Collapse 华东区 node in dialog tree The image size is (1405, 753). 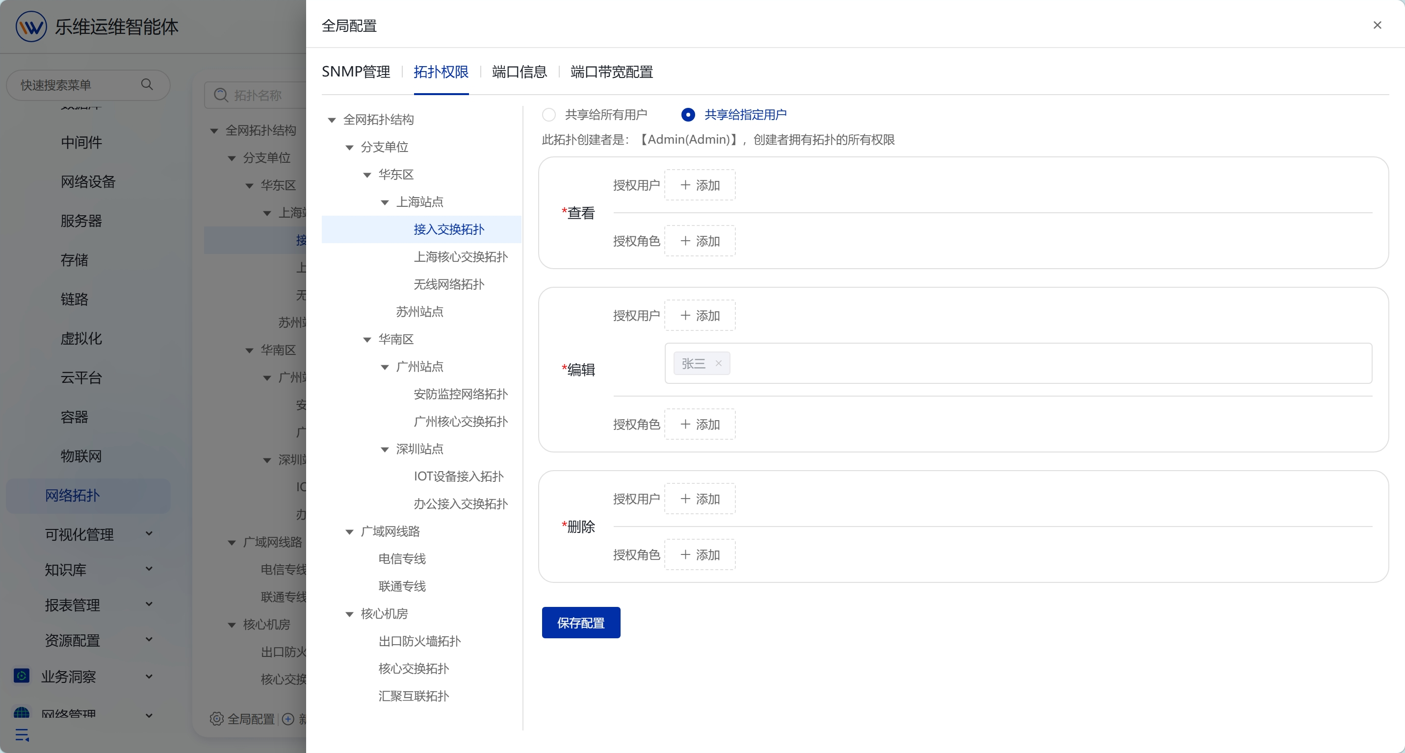367,175
